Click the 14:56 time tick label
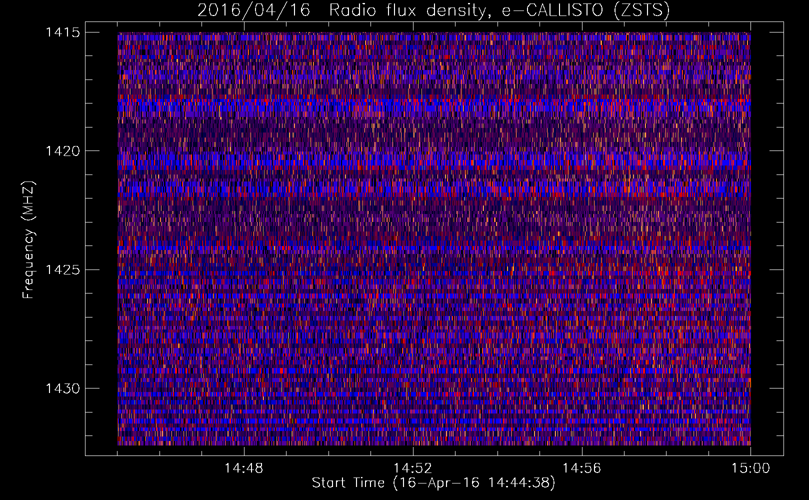The height and width of the screenshot is (500, 809). [581, 468]
